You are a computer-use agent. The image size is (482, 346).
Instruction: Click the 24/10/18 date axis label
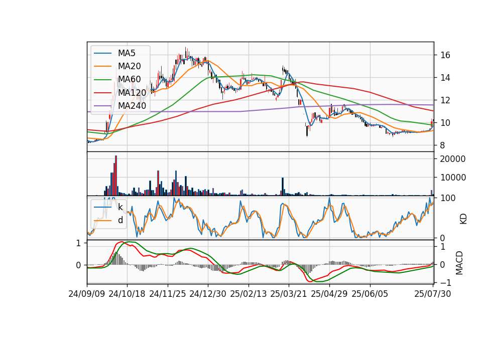127,294
